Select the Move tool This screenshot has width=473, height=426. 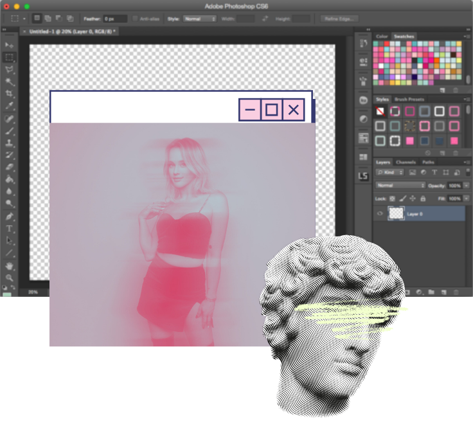[10, 45]
